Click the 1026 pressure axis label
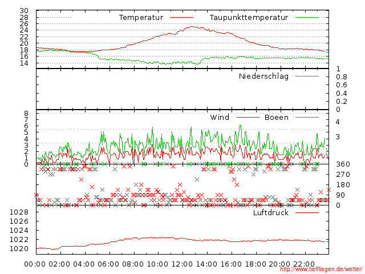Viewport: 365px width, 274px height. pyautogui.click(x=19, y=221)
